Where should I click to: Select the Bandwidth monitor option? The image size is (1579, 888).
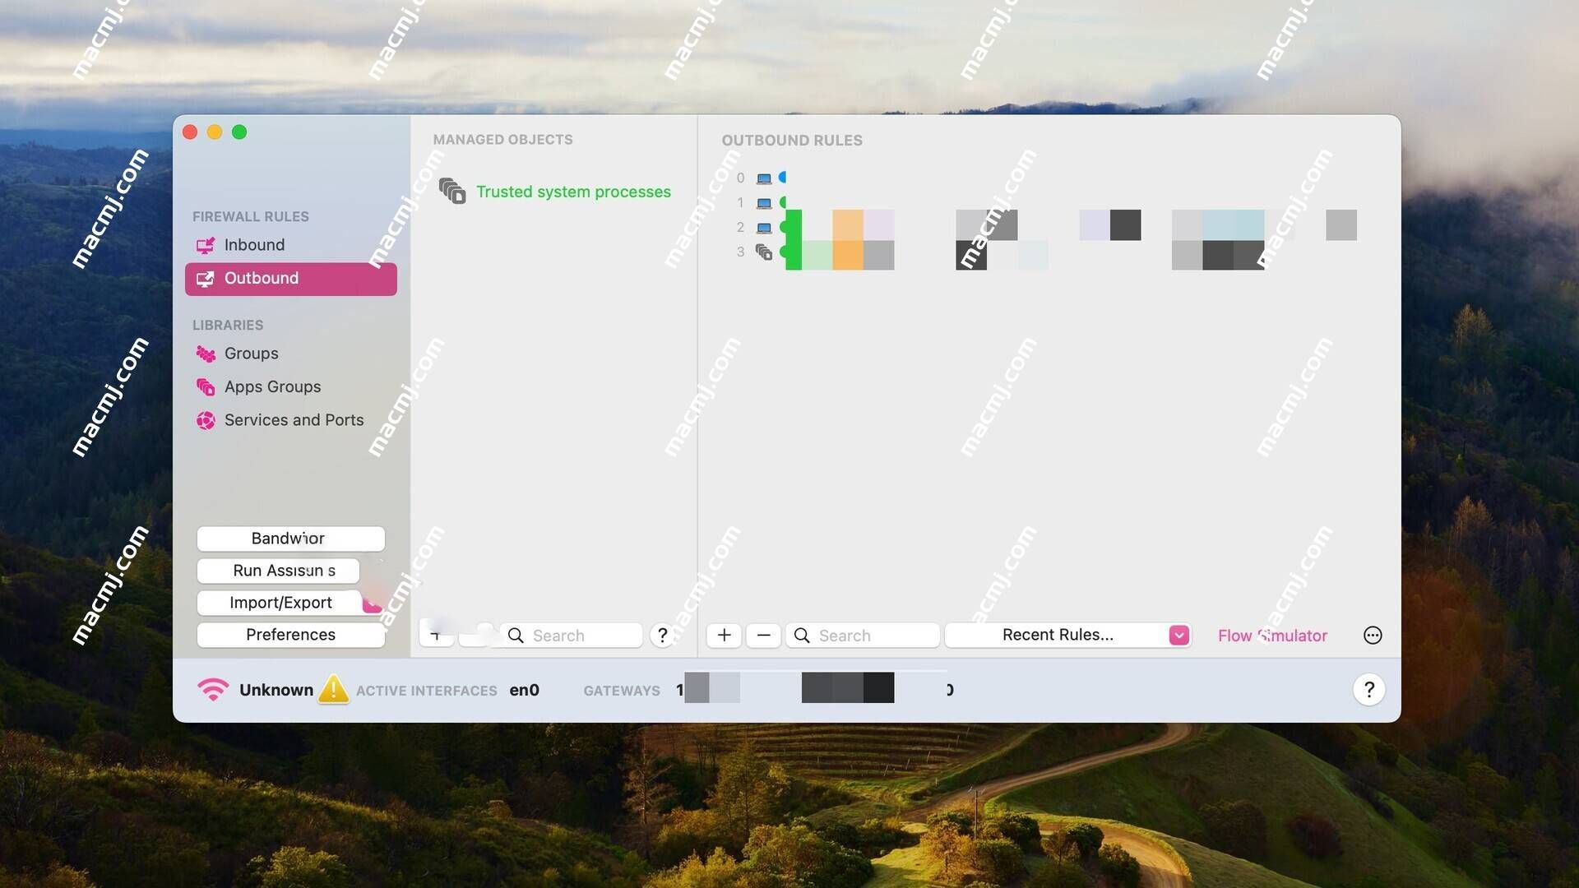tap(289, 537)
